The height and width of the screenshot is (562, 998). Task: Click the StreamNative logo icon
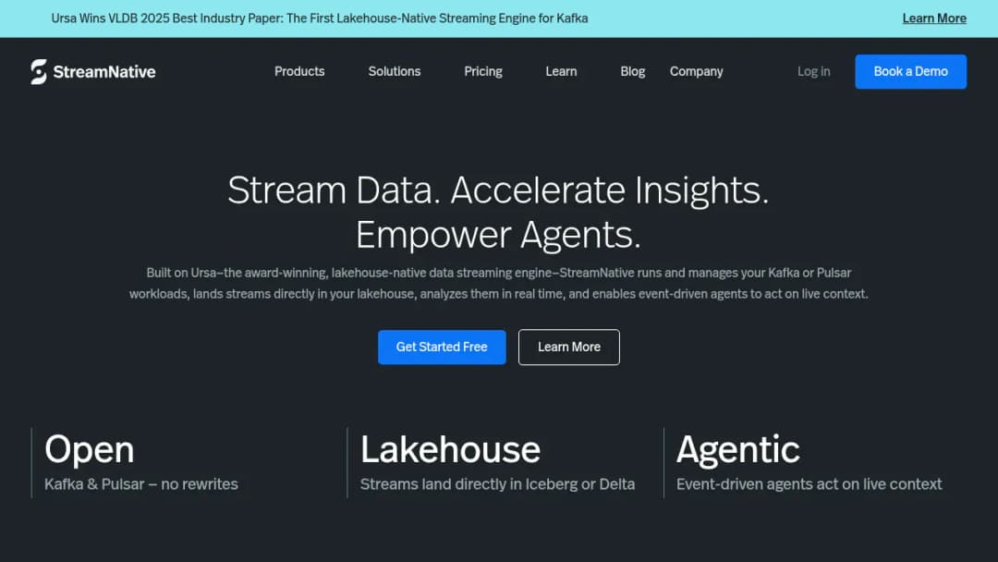39,71
